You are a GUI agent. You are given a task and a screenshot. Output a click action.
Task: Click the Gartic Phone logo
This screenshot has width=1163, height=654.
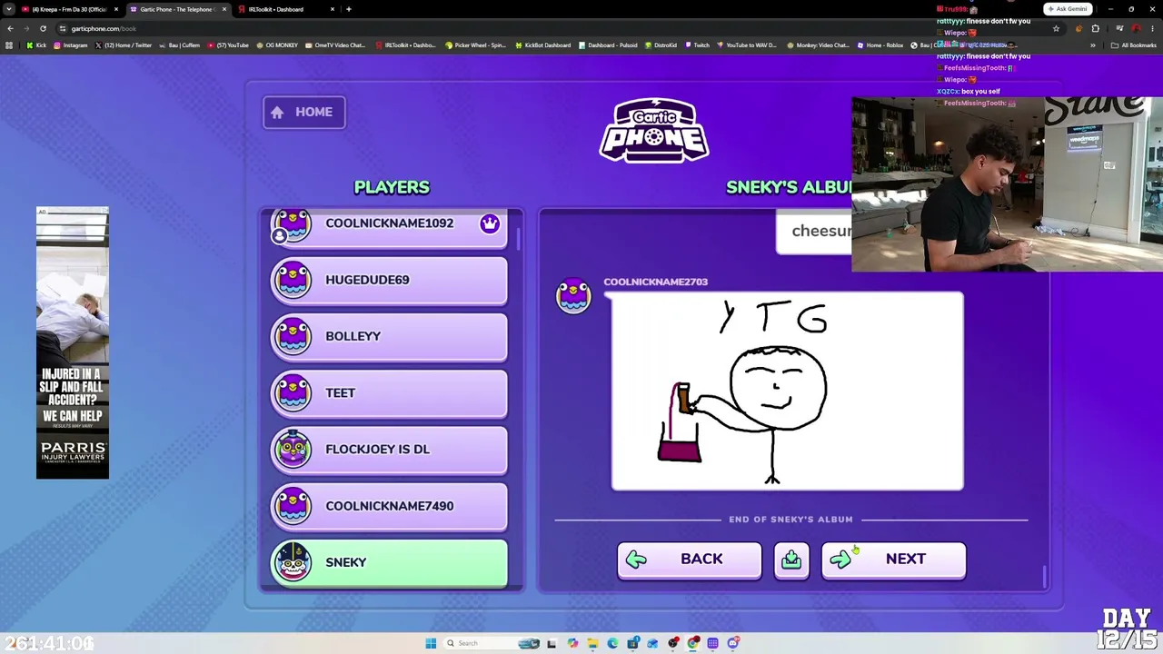[x=654, y=130]
